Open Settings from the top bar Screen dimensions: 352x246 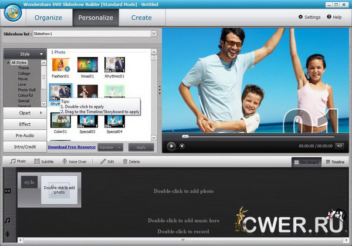309,17
